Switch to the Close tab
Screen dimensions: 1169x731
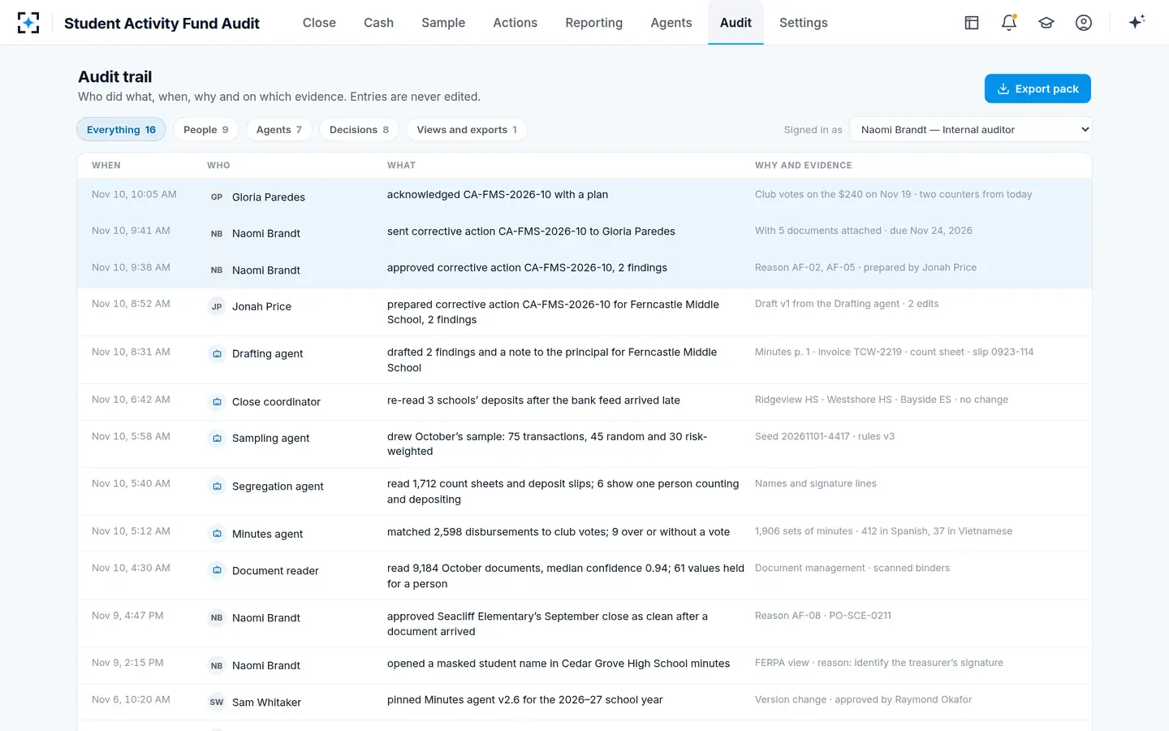pyautogui.click(x=319, y=23)
